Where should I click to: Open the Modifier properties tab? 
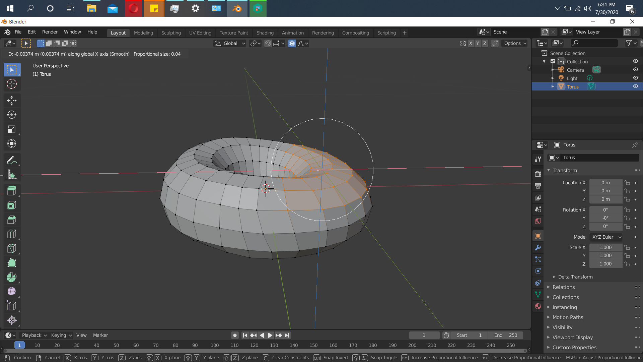(538, 248)
